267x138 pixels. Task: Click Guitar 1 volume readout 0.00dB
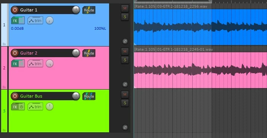pos(18,29)
